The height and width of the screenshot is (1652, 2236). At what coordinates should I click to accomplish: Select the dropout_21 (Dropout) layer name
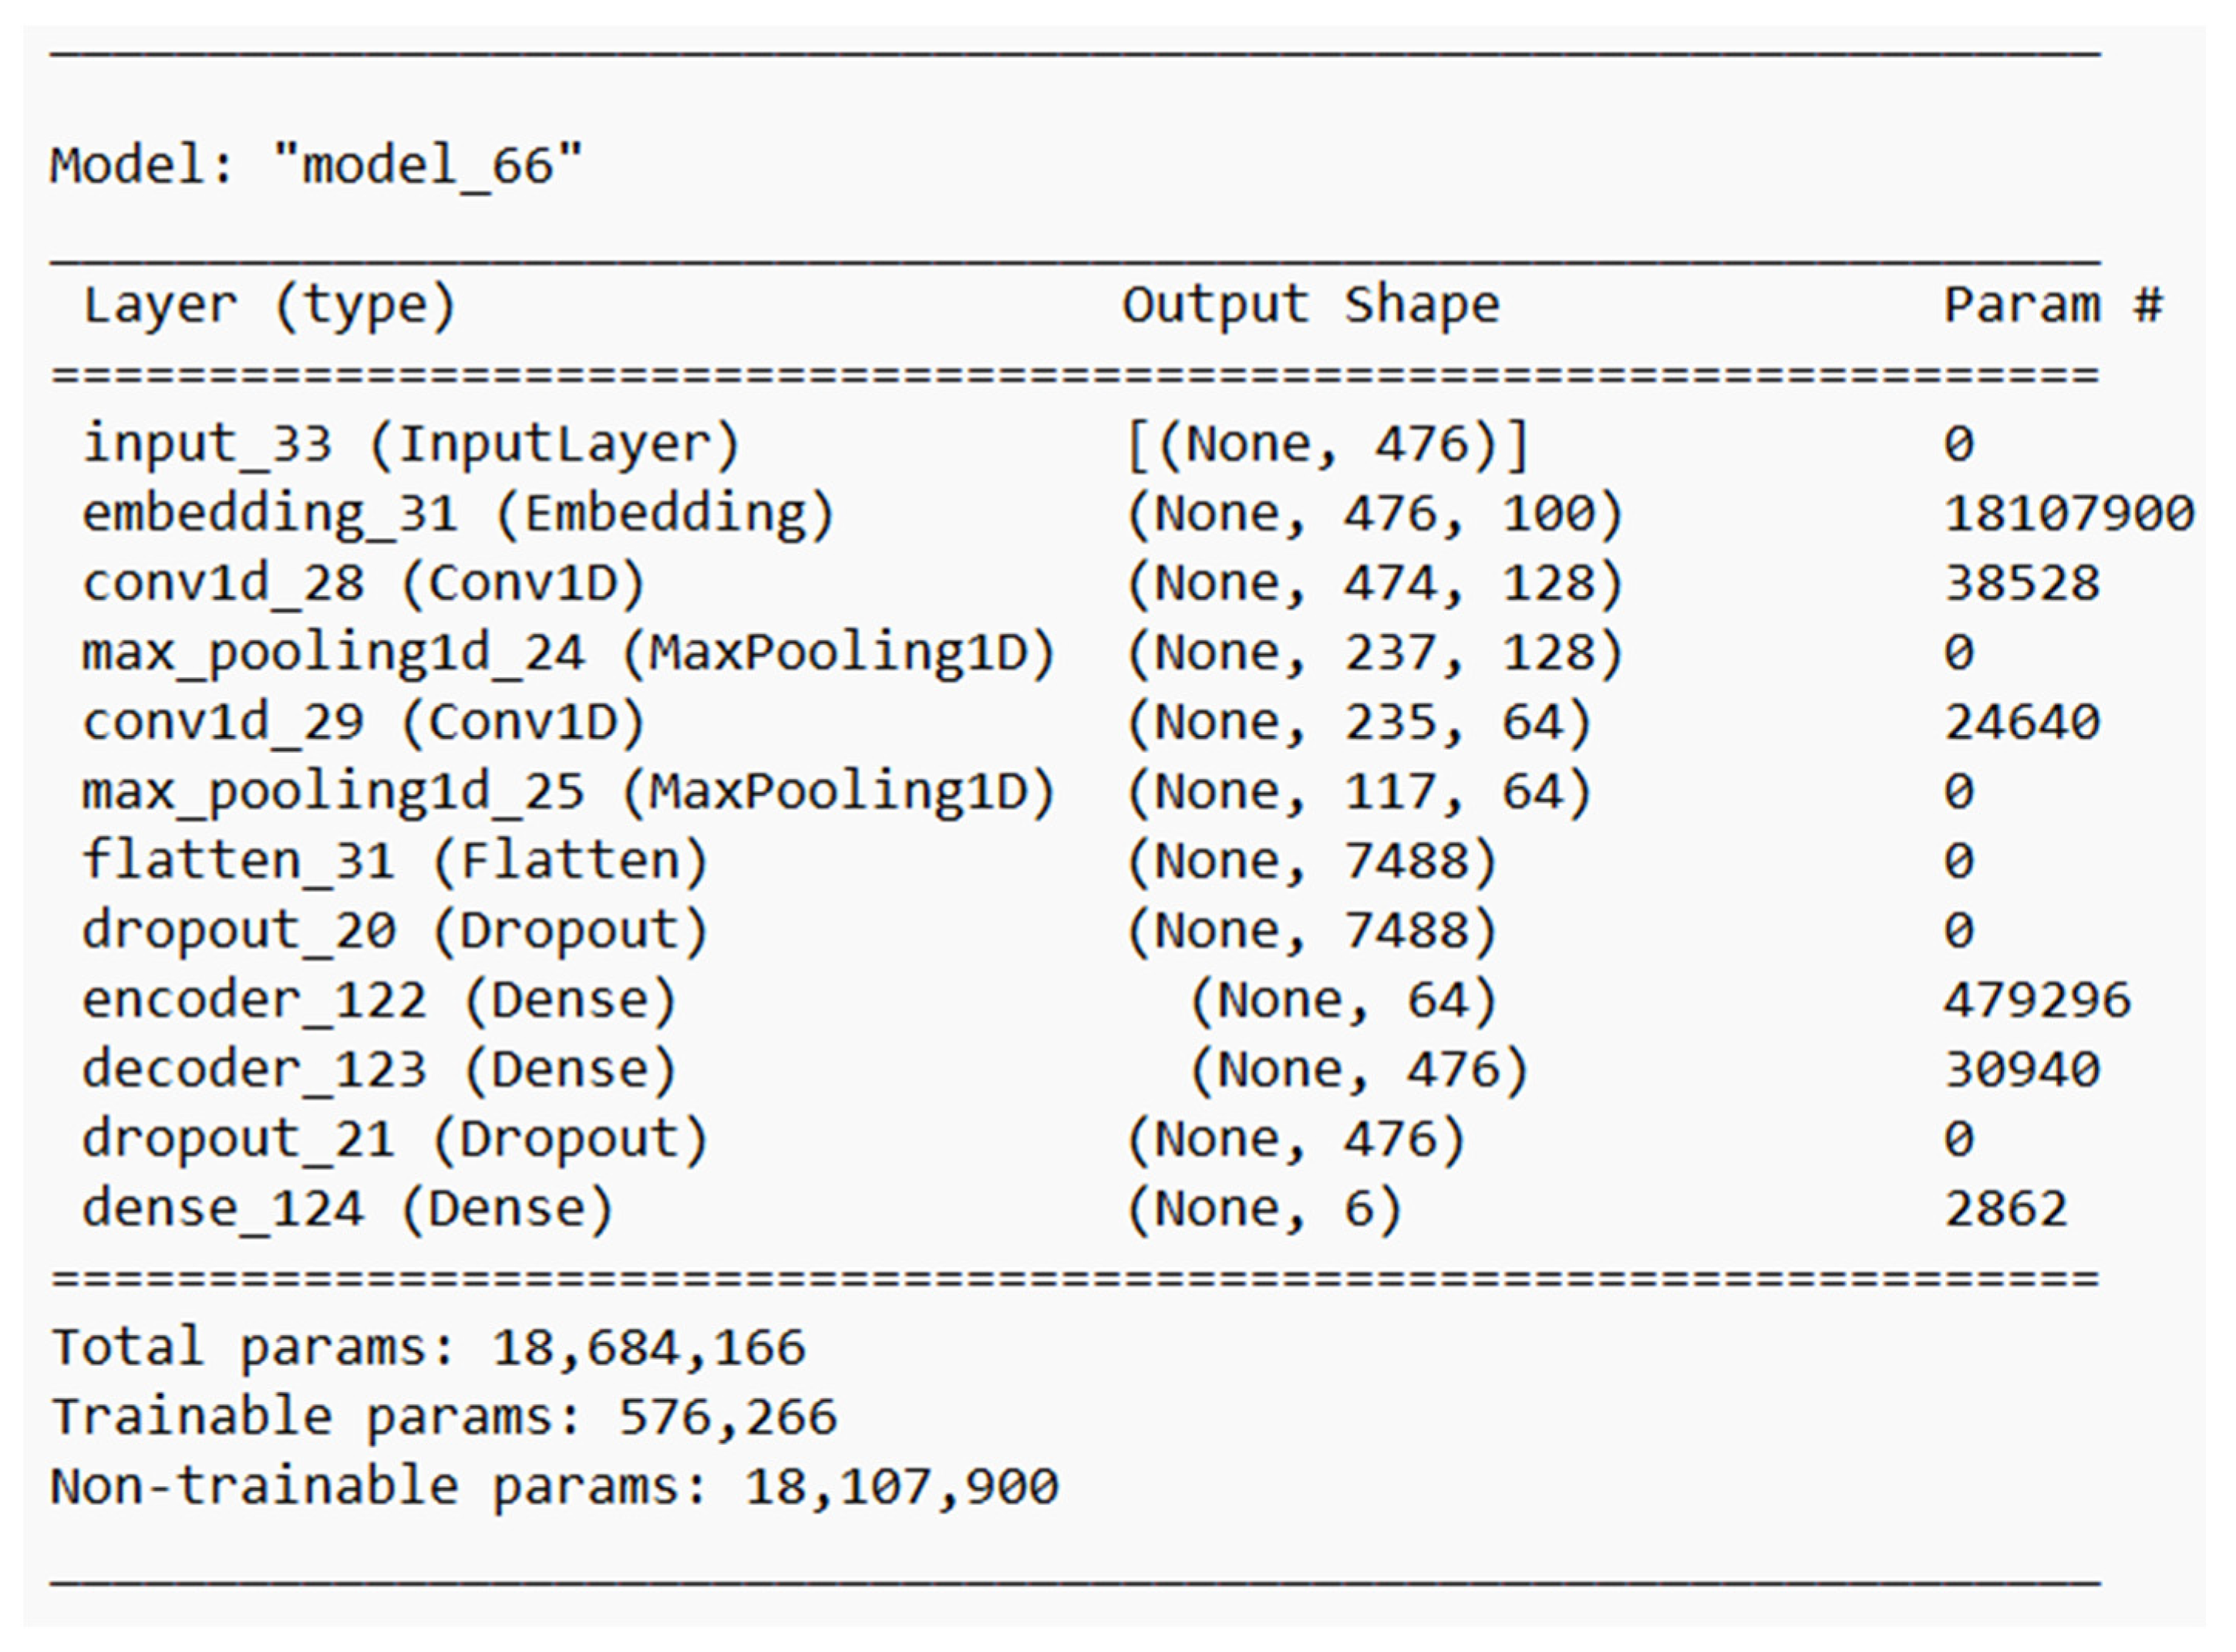395,1139
